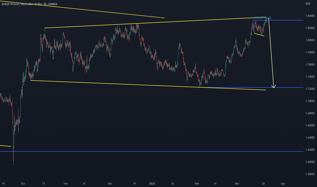
Task: Click the 1.66000 price axis label
Action: (x=310, y=125)
